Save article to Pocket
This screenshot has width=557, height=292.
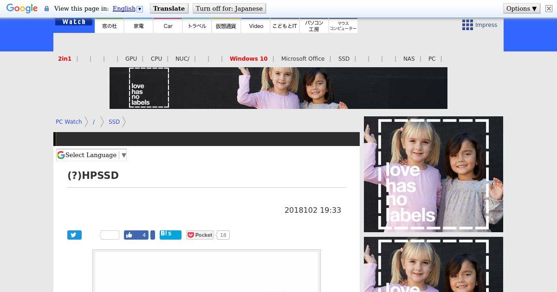click(x=200, y=235)
